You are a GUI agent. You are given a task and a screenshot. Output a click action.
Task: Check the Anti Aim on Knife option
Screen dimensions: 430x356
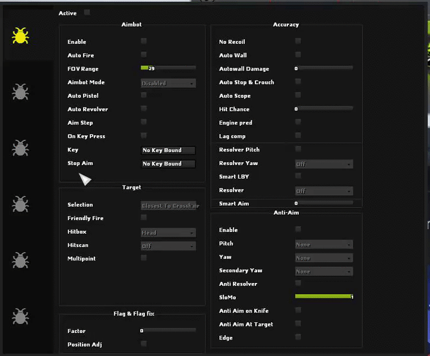click(298, 310)
